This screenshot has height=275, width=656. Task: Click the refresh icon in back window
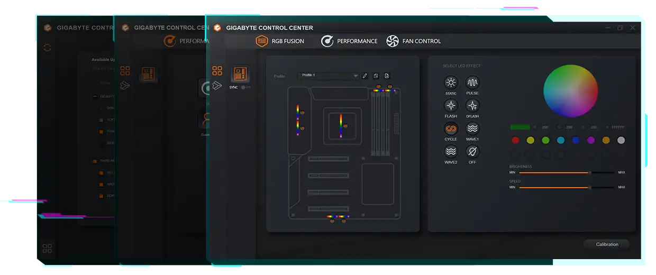48,48
